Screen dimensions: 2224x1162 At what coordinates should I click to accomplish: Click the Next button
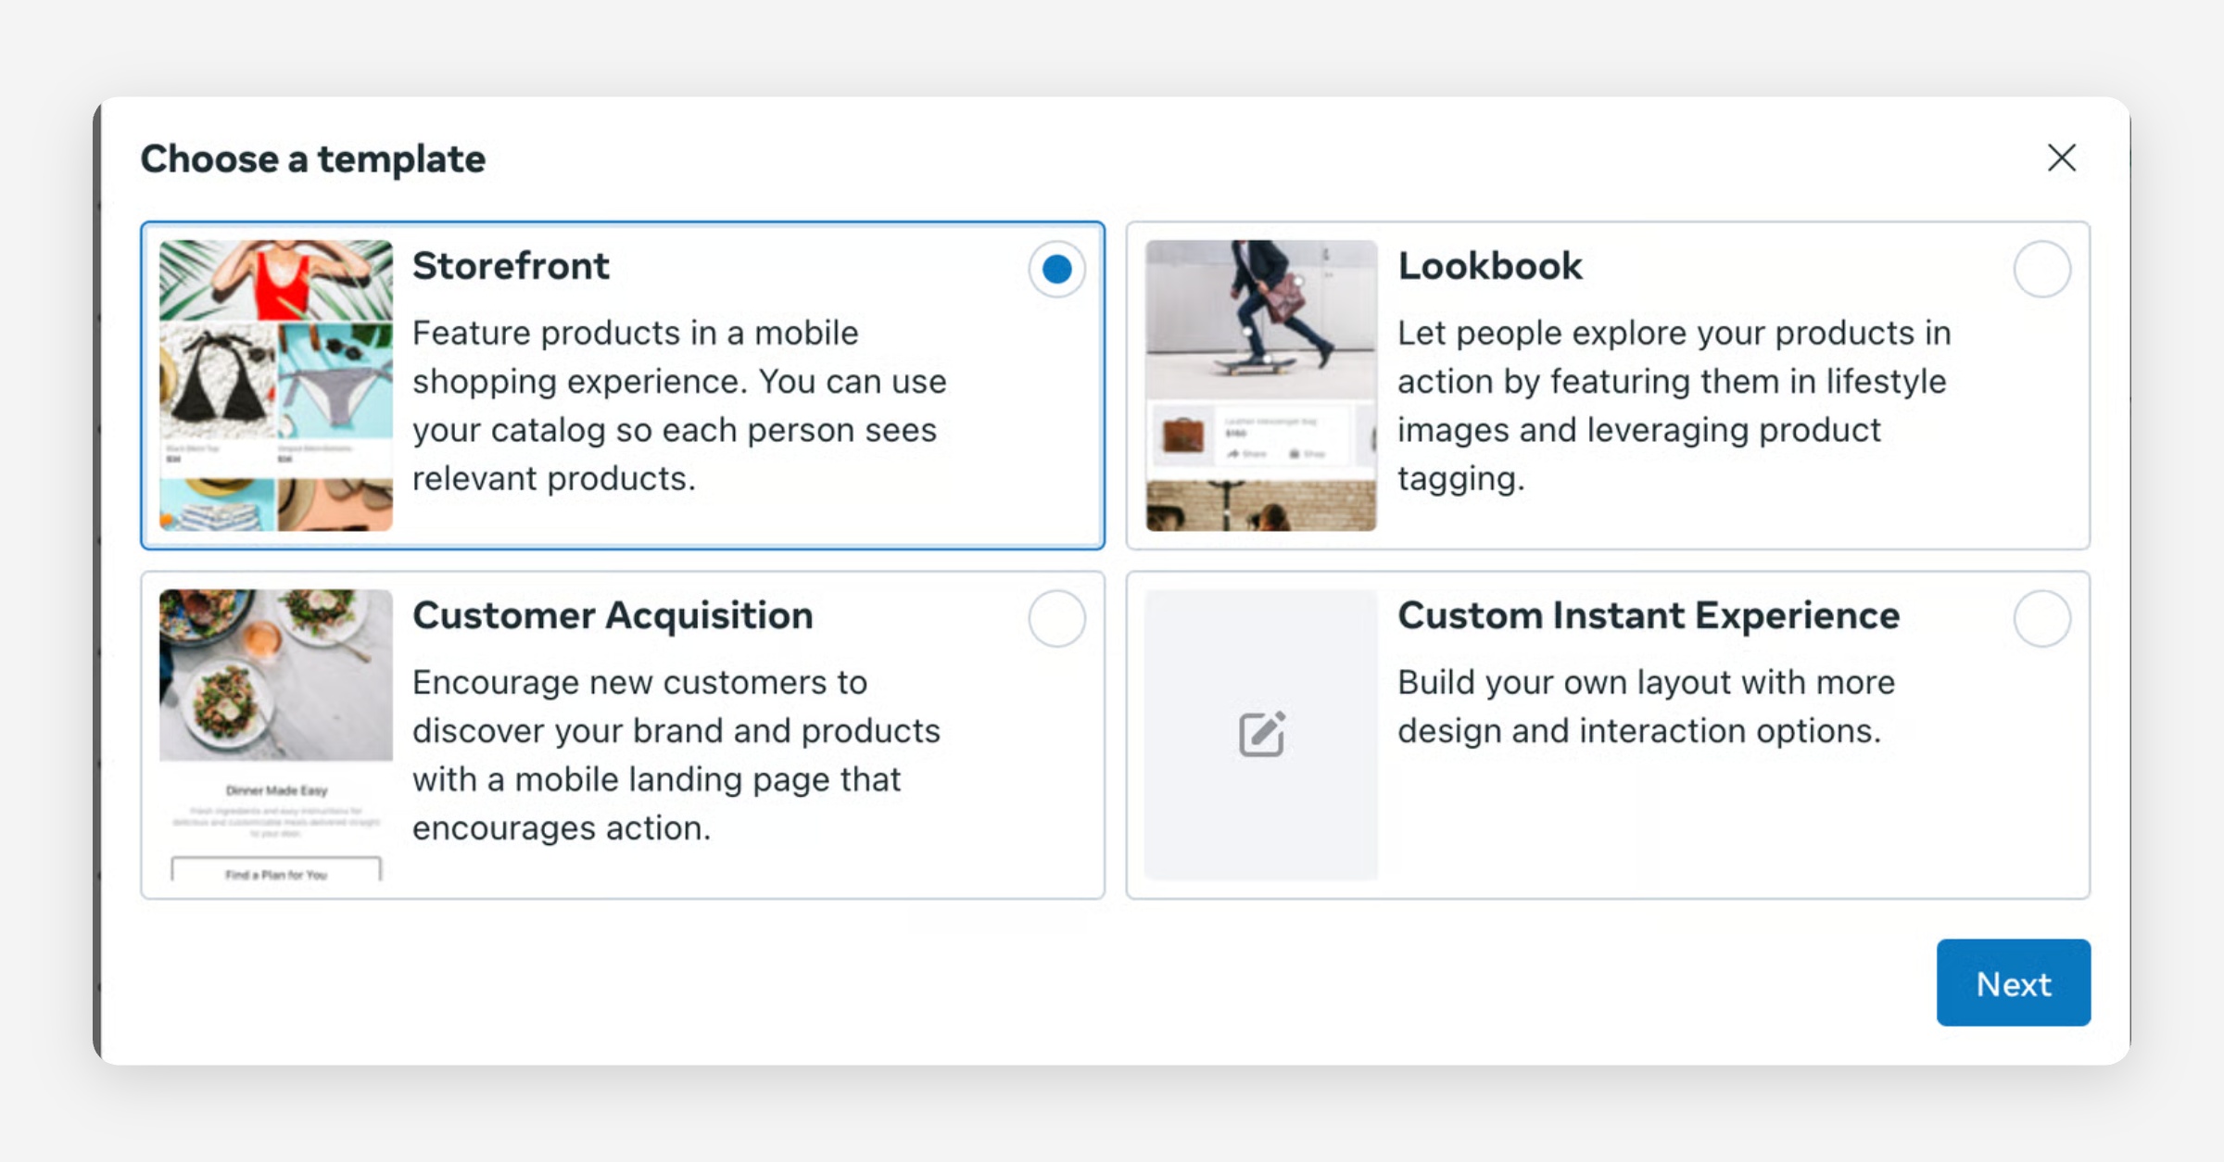coord(2013,982)
